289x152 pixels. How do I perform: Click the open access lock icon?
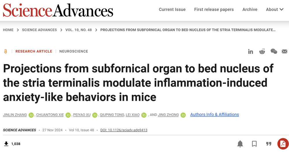(5, 51)
